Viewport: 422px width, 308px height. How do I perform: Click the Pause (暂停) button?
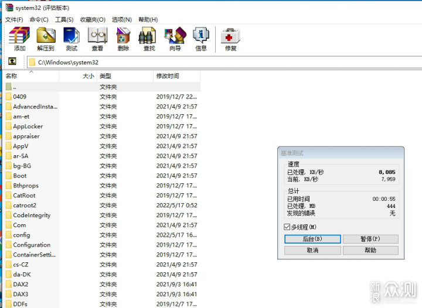pos(370,239)
